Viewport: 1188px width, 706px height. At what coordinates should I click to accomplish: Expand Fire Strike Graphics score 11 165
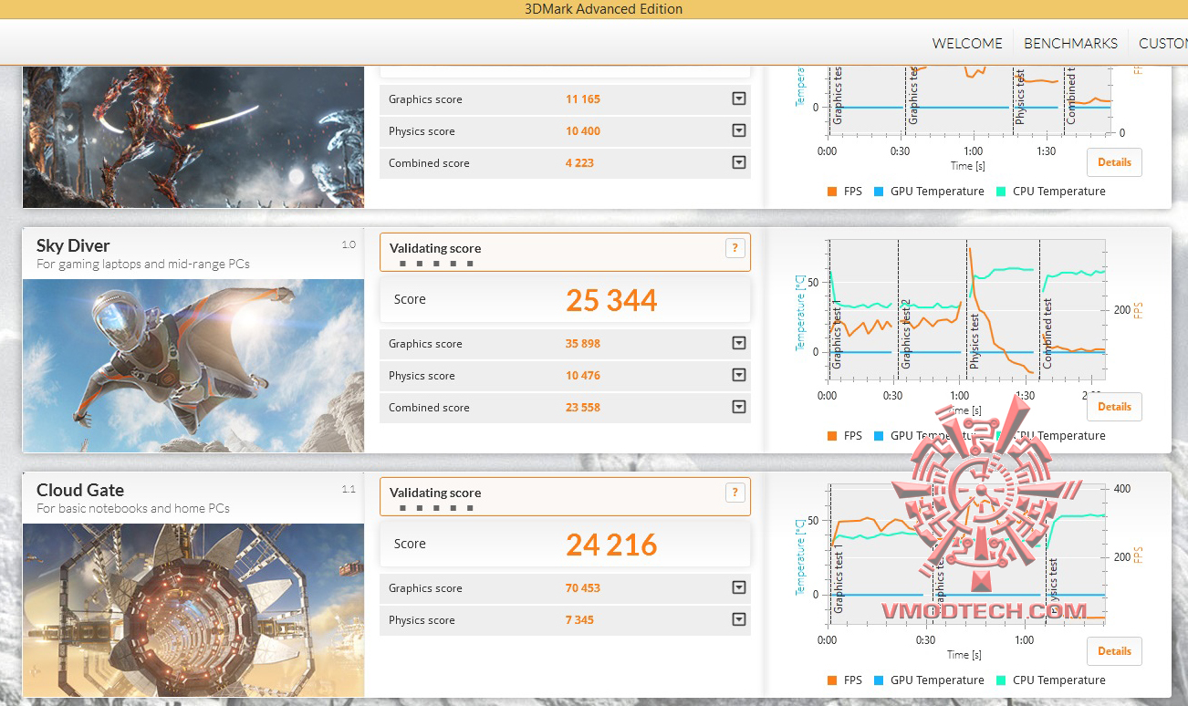click(739, 99)
